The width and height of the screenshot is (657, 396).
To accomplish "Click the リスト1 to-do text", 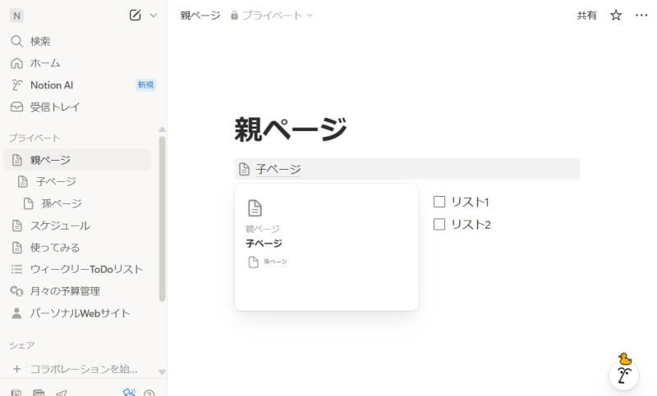I will pos(470,202).
